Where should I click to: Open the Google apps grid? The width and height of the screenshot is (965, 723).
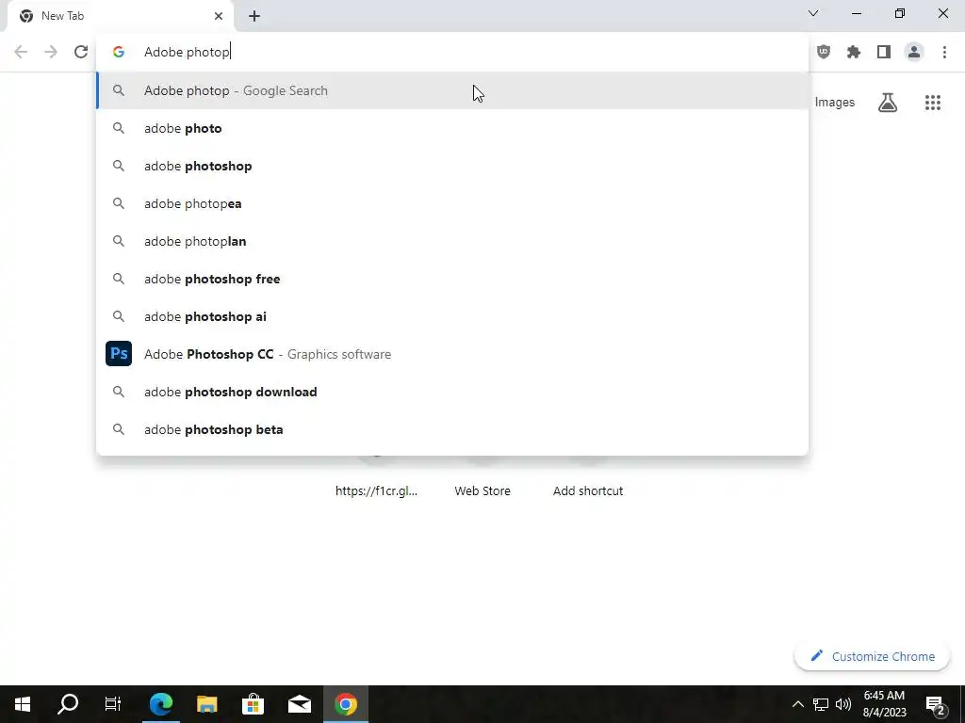pyautogui.click(x=932, y=102)
